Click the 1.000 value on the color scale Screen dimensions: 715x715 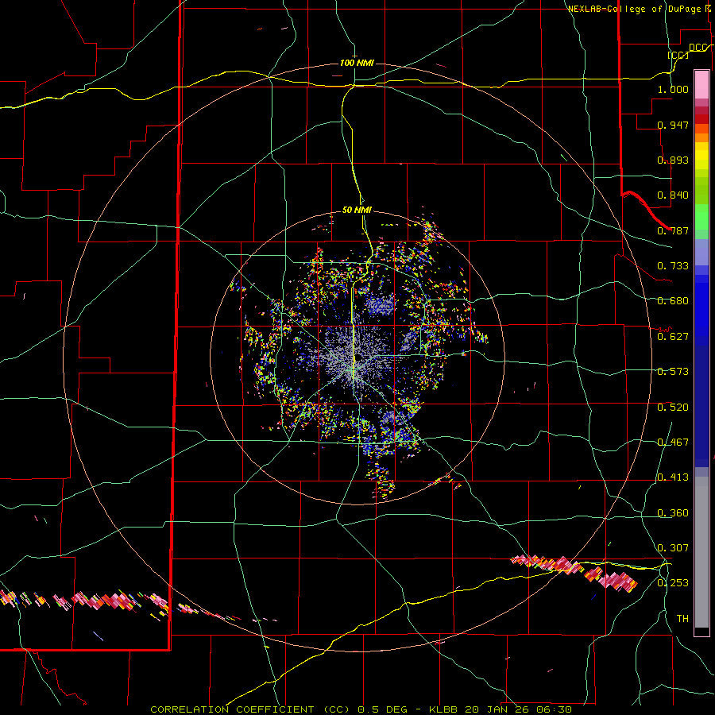[673, 89]
